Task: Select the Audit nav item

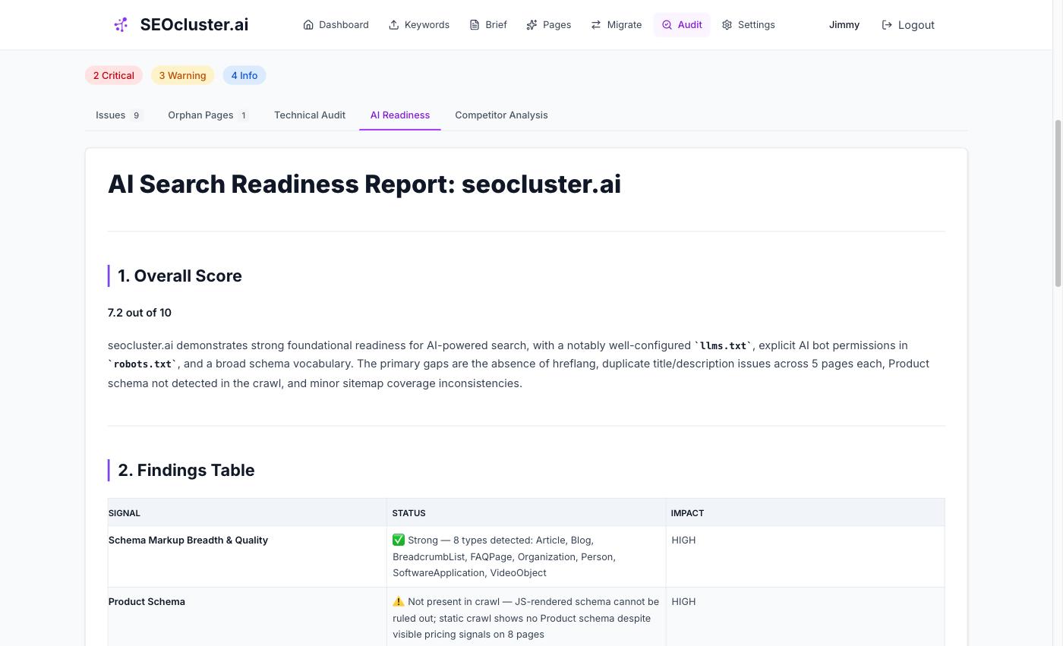Action: [x=682, y=25]
